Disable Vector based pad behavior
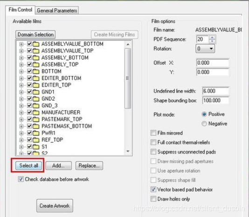This screenshot has width=249, height=217. pyautogui.click(x=153, y=190)
